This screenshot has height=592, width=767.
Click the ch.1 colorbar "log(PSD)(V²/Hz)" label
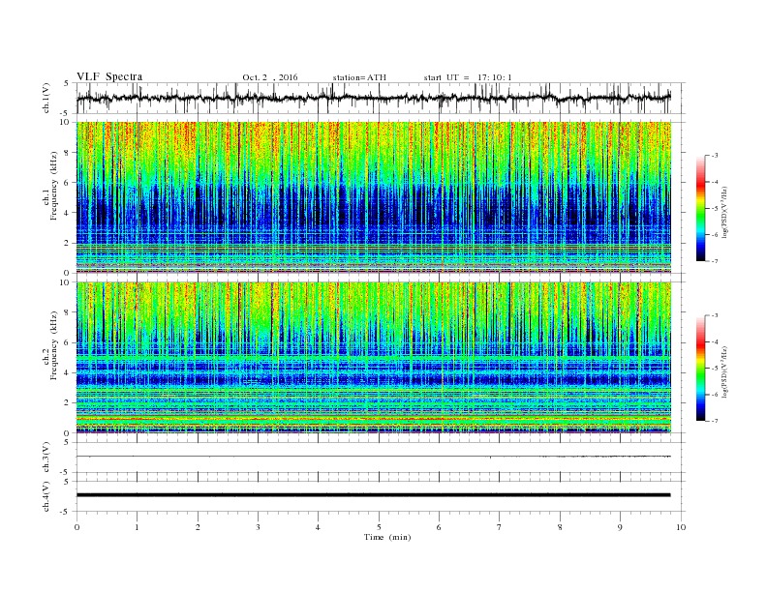click(x=724, y=212)
